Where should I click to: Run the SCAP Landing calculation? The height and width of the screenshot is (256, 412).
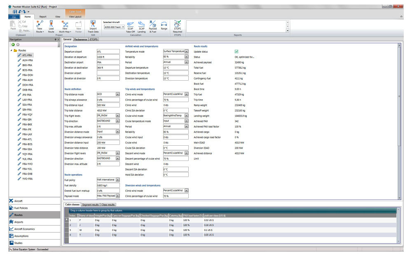[x=141, y=24]
